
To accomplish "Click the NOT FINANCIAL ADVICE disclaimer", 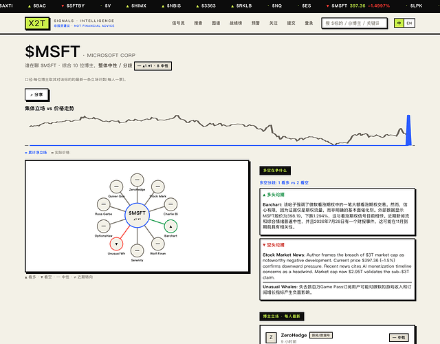I will (x=94, y=25).
